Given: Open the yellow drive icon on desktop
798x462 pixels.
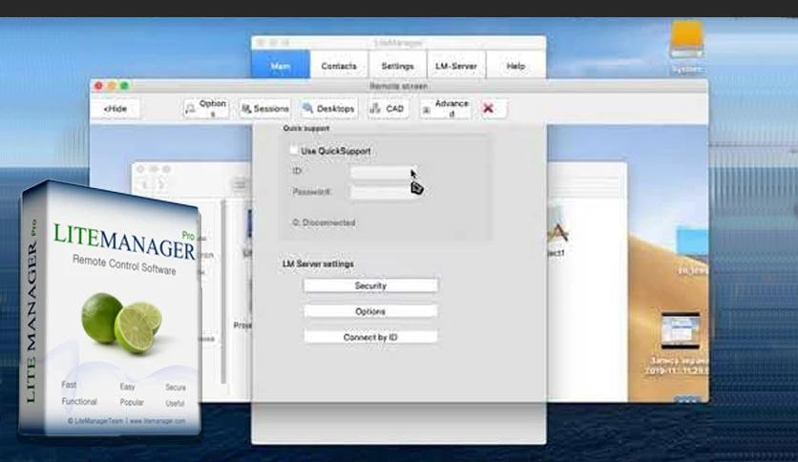Looking at the screenshot, I should tap(686, 40).
